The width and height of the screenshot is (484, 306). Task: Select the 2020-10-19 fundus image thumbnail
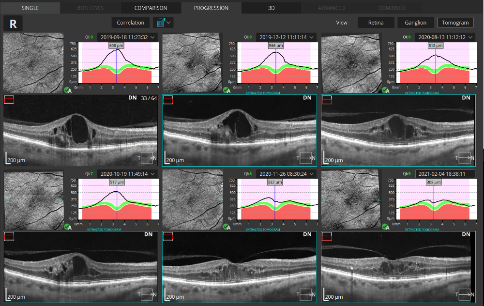33,199
